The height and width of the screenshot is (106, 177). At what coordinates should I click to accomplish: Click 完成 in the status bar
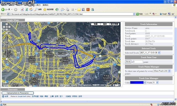5,105
